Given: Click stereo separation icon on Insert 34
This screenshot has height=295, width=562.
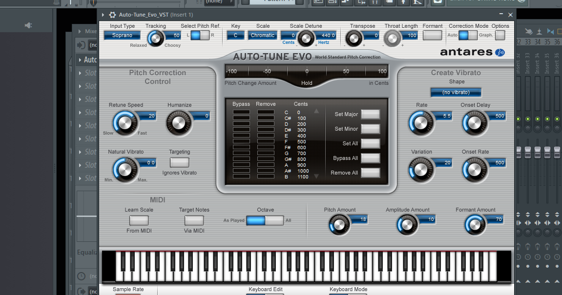Looking at the screenshot, I should coord(537,223).
